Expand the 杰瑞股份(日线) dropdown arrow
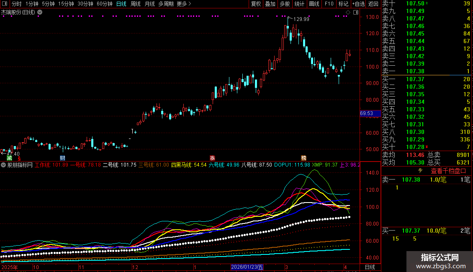 [40, 12]
